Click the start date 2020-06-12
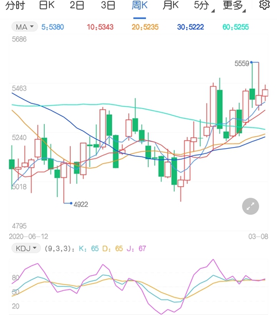The width and height of the screenshot is (277, 316). [x=28, y=236]
